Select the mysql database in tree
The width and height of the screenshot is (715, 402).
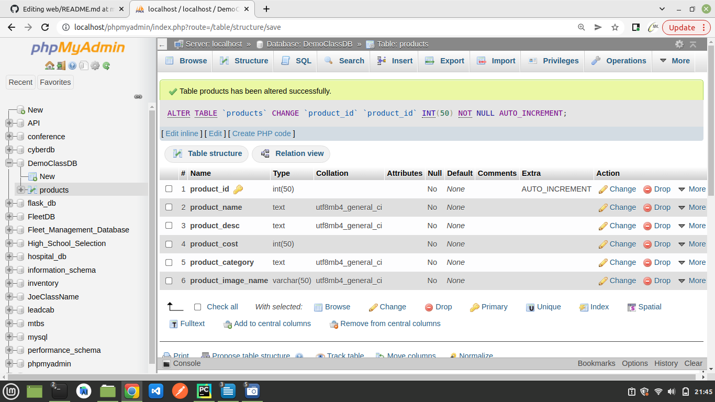pos(38,337)
